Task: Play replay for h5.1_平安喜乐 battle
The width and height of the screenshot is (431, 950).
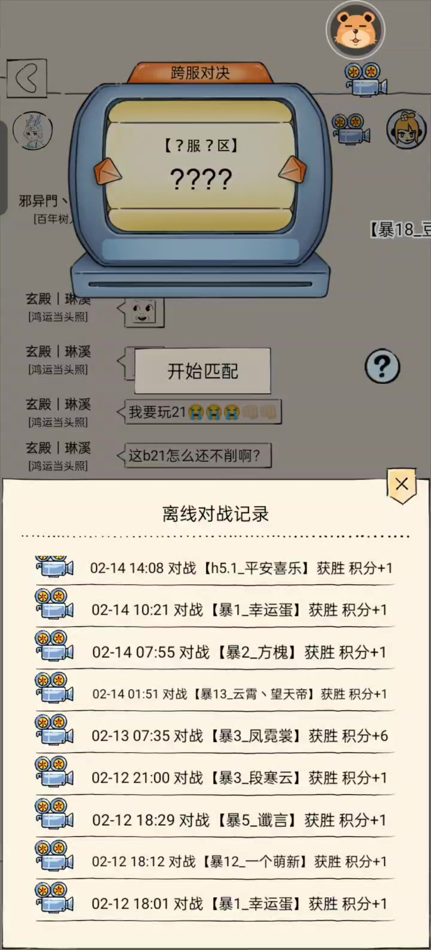Action: [x=54, y=567]
